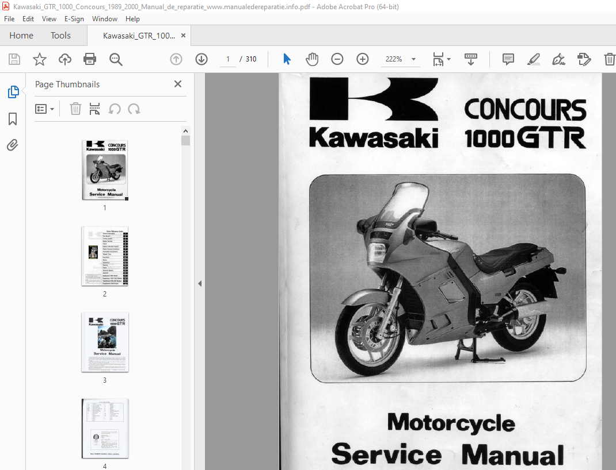Viewport: 616px width, 470px height.
Task: Add document to starred favorites
Action: point(39,59)
